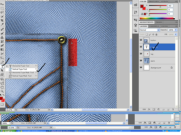Viewport: 181px width, 135px height.
Task: Select the Path Selection arrow tool
Action: 2,71
